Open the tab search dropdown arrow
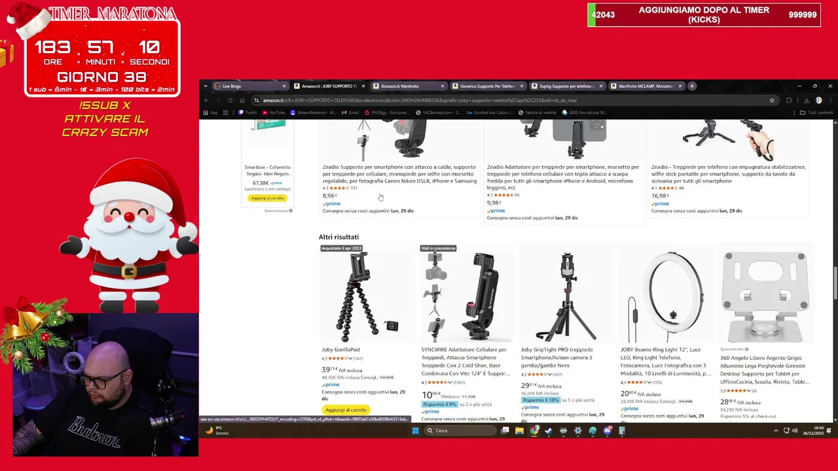Viewport: 838px width, 471px height. pyautogui.click(x=205, y=86)
